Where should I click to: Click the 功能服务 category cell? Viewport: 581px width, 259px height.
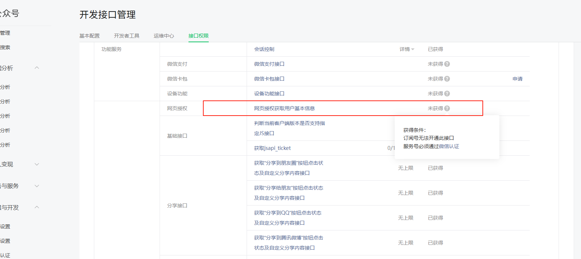112,49
